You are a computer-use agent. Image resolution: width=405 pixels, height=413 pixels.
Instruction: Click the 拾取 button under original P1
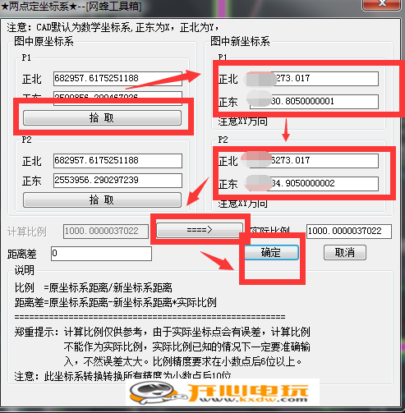(102, 118)
